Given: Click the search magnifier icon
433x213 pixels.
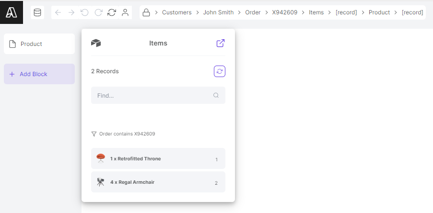Looking at the screenshot, I should coord(216,95).
